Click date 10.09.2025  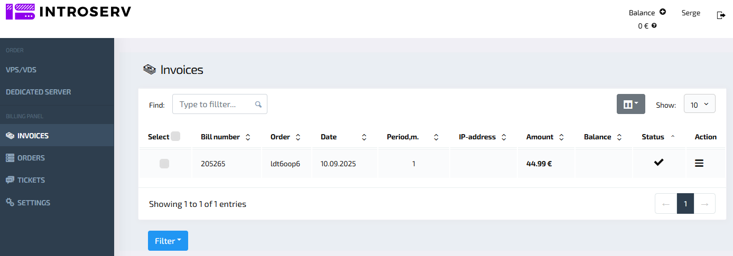[338, 164]
